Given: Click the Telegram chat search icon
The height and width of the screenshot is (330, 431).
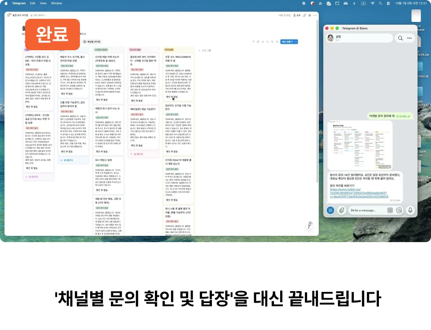Looking at the screenshot, I should [400, 38].
